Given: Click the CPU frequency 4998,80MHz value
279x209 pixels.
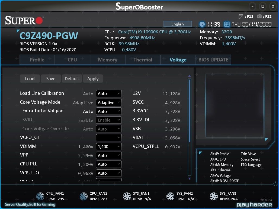Looking at the screenshot, I should pos(142,38).
